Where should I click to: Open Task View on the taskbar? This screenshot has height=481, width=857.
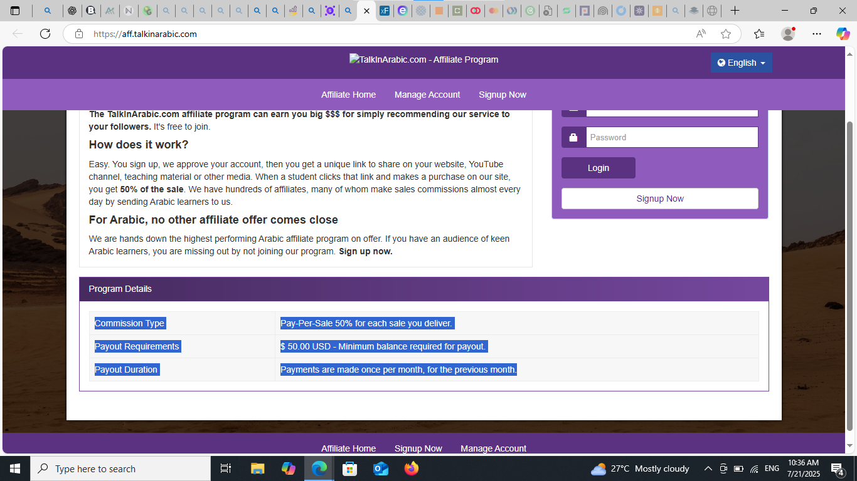click(226, 468)
